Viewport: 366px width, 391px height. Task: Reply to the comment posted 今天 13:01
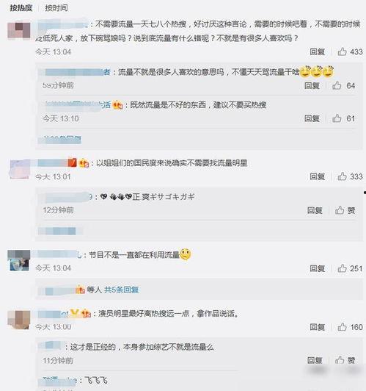[x=318, y=176]
